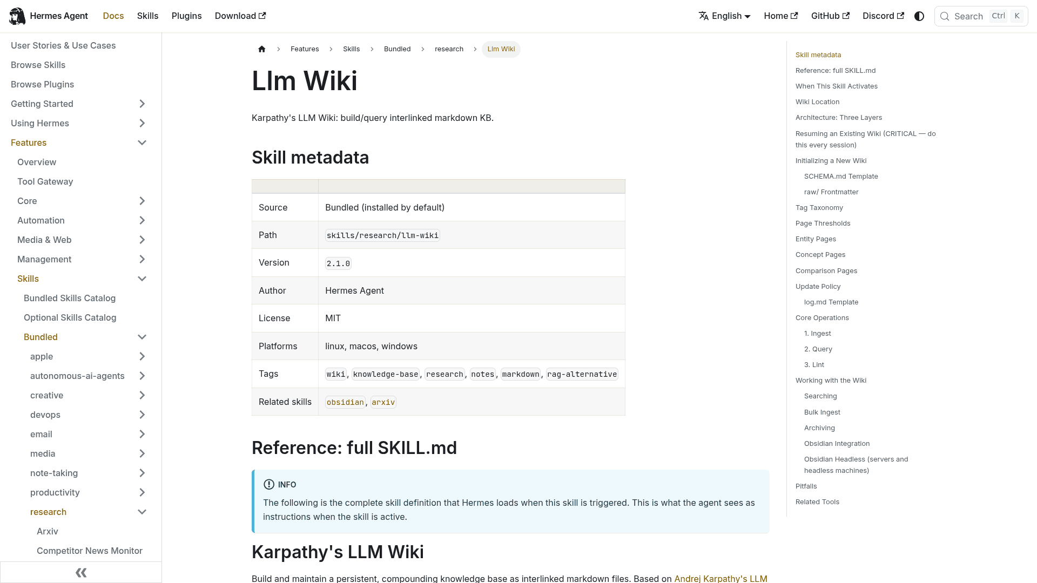Expand the devops skills chevron
The height and width of the screenshot is (583, 1037).
142,415
